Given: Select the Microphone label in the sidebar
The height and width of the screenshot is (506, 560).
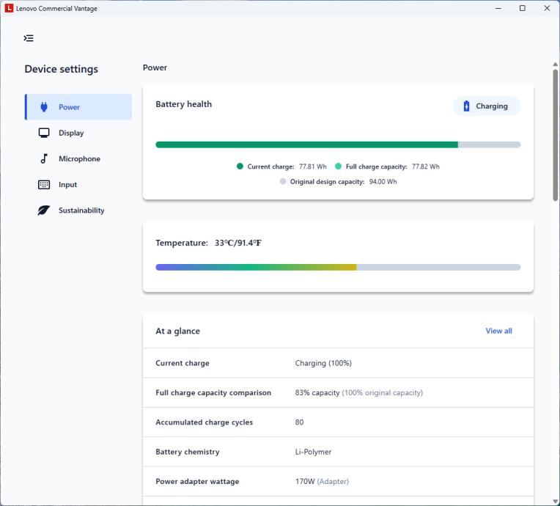Looking at the screenshot, I should [79, 159].
